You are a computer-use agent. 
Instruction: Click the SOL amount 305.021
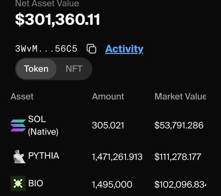pos(108,125)
